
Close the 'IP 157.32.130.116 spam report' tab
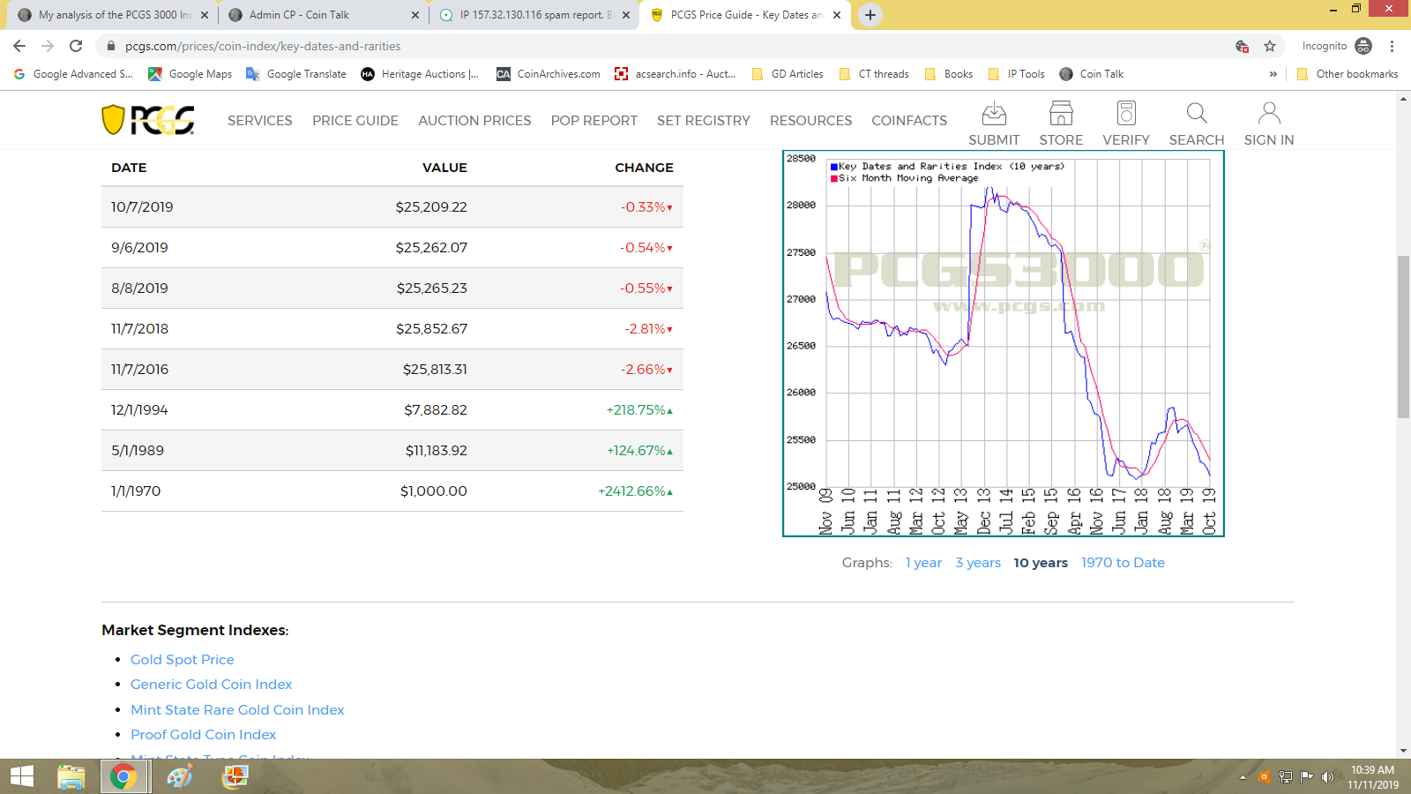(626, 15)
